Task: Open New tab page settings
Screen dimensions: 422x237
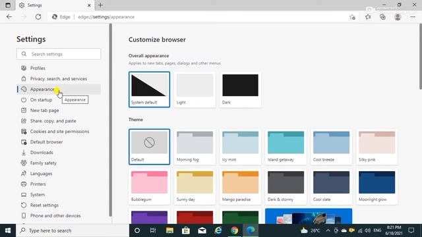Action: 59,110
